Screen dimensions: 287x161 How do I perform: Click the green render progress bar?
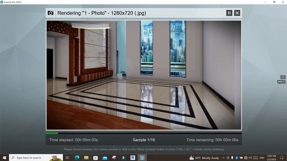(x=52, y=133)
